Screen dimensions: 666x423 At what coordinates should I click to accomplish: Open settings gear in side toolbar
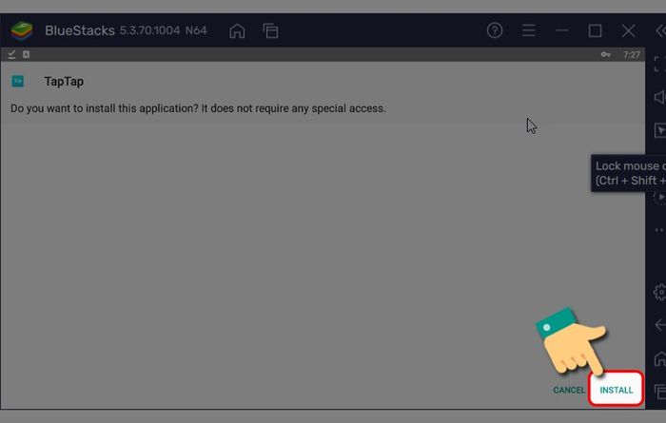click(x=659, y=293)
